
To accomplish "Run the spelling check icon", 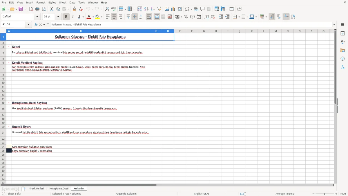I will coord(113,9).
